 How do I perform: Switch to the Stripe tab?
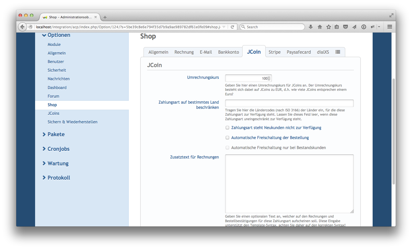click(x=274, y=52)
